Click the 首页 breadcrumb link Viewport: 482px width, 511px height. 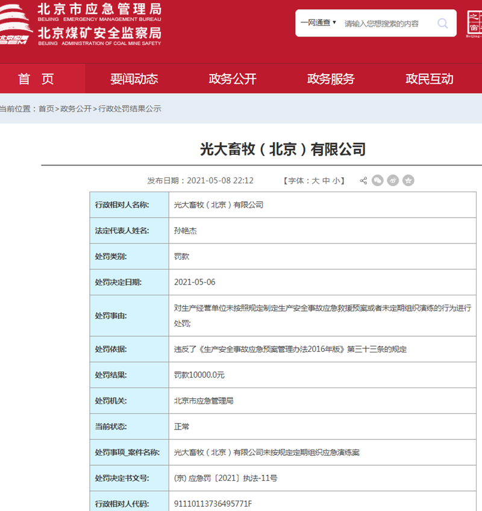pyautogui.click(x=46, y=109)
